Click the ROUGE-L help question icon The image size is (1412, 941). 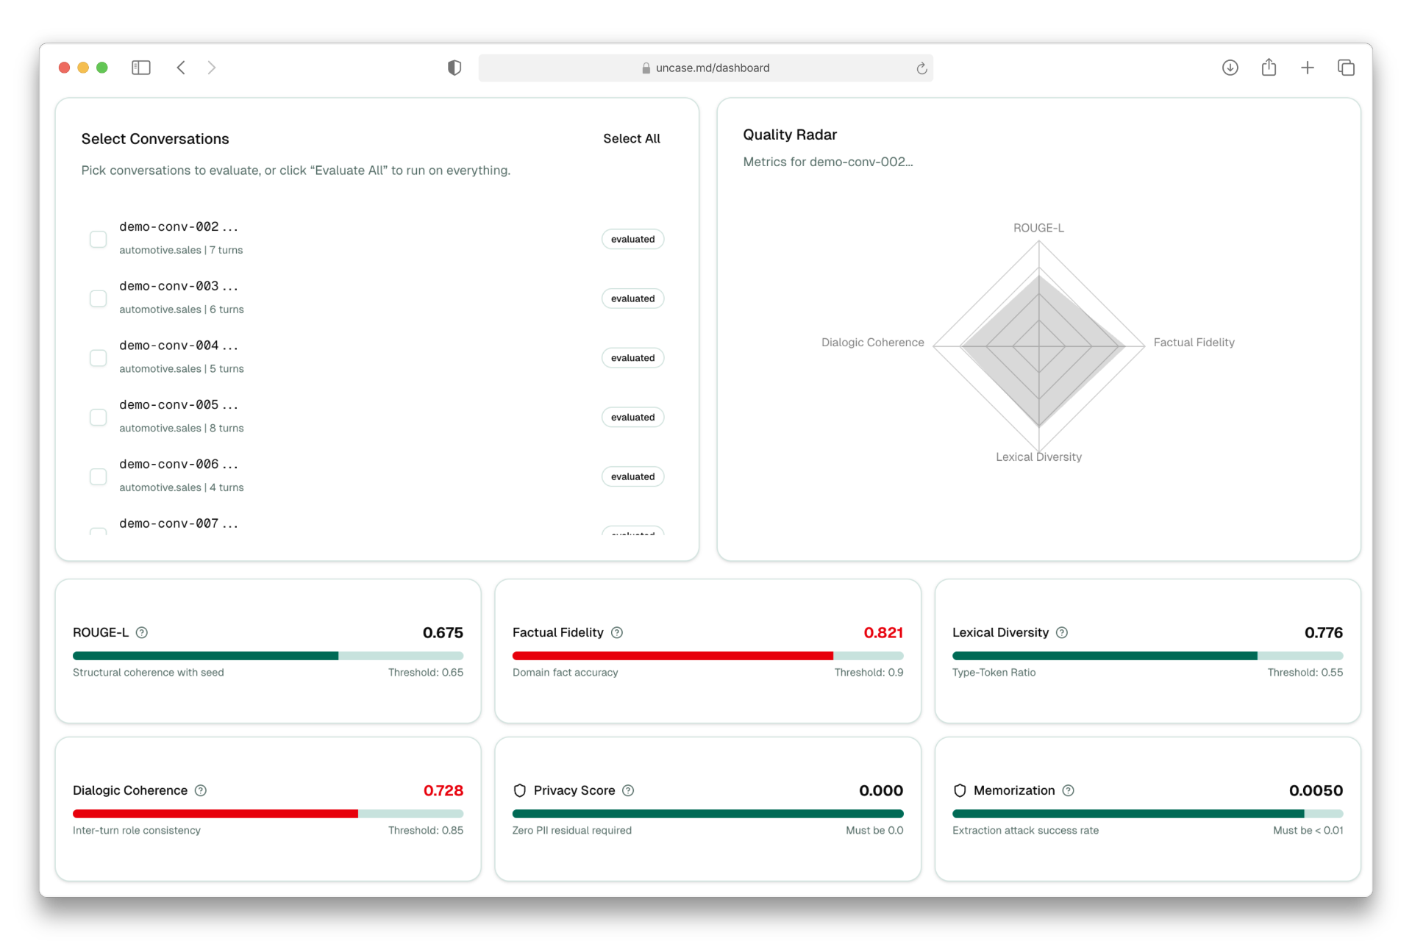pos(142,632)
